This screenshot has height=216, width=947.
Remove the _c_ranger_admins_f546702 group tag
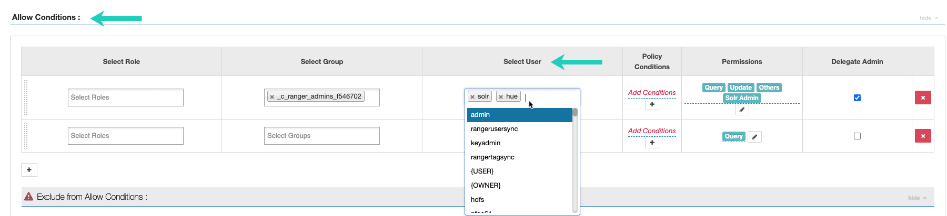click(x=272, y=97)
